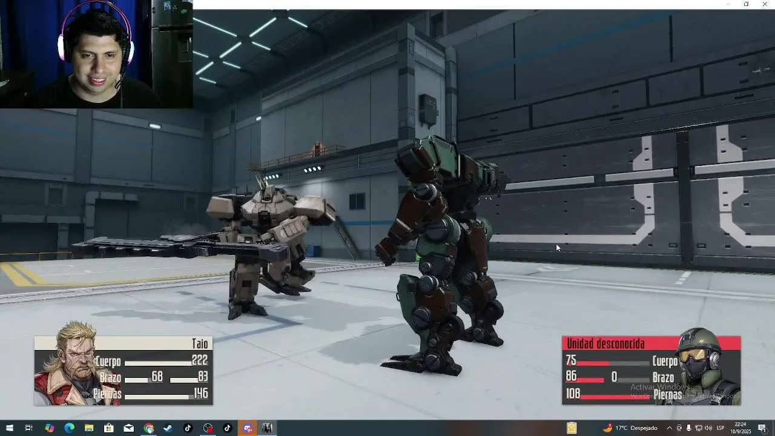
Task: Click Taio's 'Brazo' label
Action: (110, 377)
